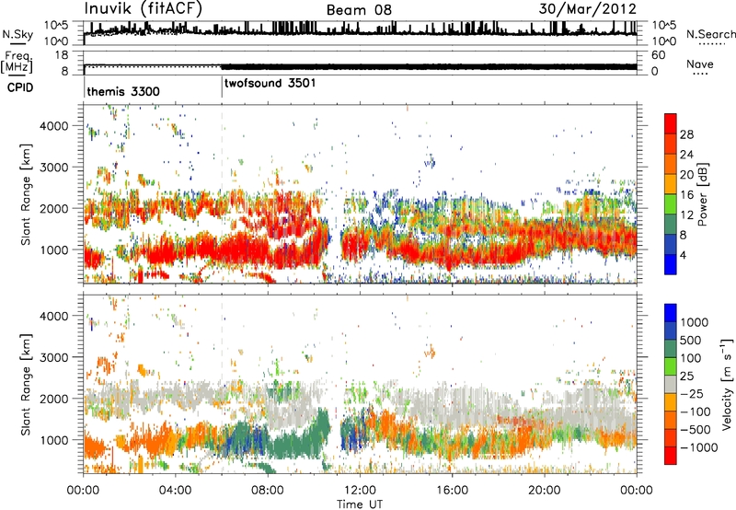Click the '10^5' left noise axis tick
Viewport: 736px width, 510px height.
pos(56,25)
